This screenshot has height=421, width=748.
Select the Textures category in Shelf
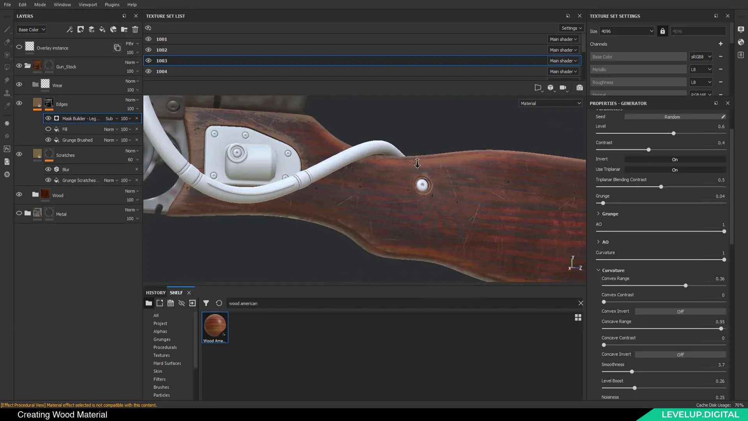[161, 355]
